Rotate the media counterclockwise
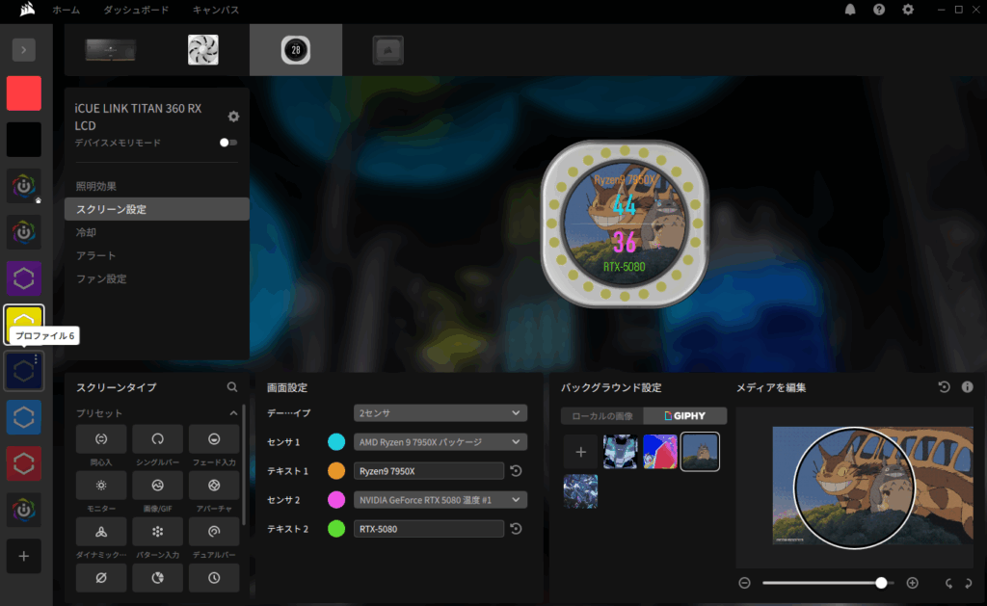987x606 pixels. click(948, 583)
